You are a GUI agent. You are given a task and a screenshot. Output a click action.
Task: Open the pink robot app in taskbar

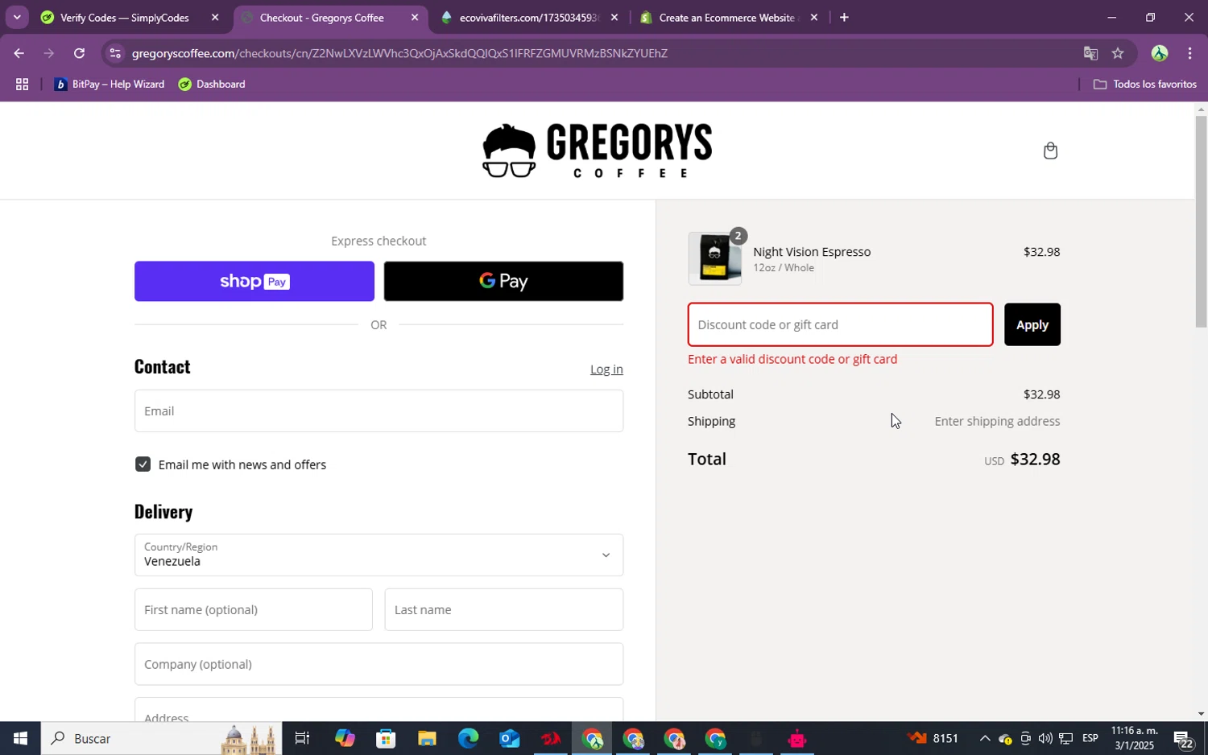pyautogui.click(x=797, y=738)
